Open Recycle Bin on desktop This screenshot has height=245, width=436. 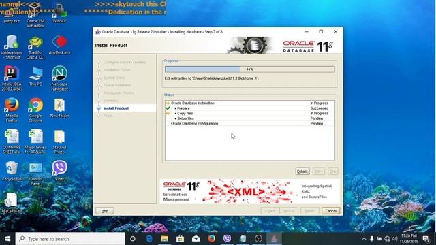12,171
